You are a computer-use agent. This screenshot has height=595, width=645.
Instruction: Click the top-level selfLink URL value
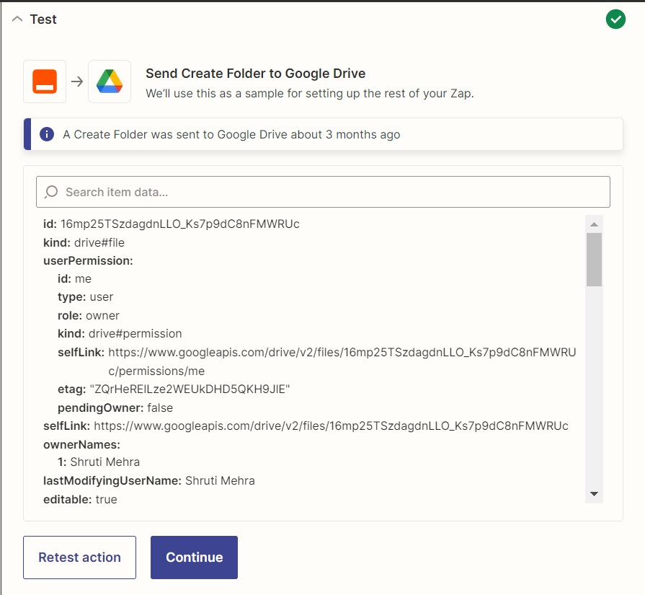(331, 426)
